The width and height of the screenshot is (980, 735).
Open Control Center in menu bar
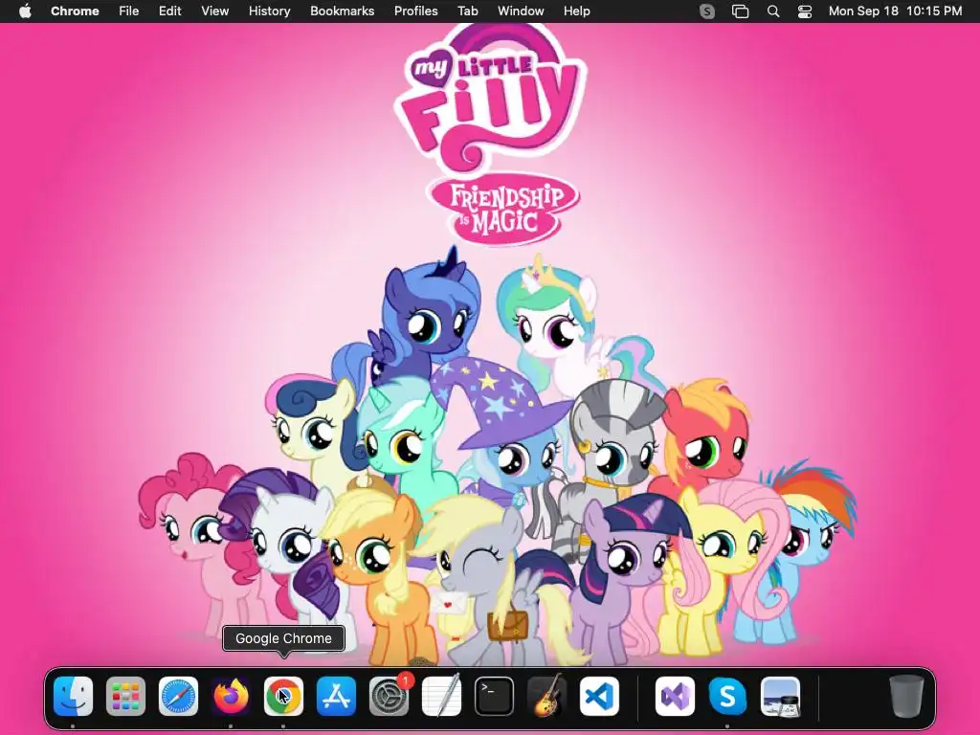[805, 11]
